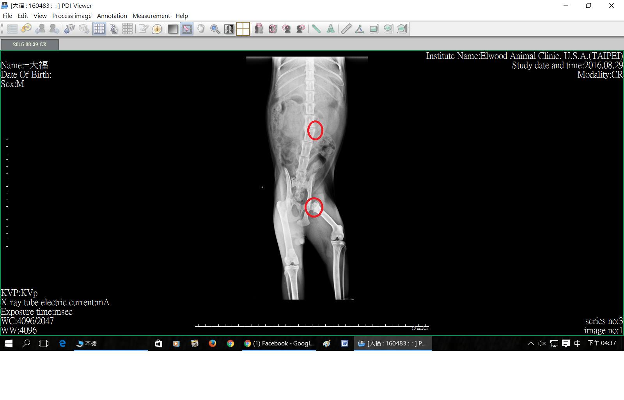Viewport: 624px width, 400px height.
Task: Expand the Annotation menu
Action: point(112,16)
